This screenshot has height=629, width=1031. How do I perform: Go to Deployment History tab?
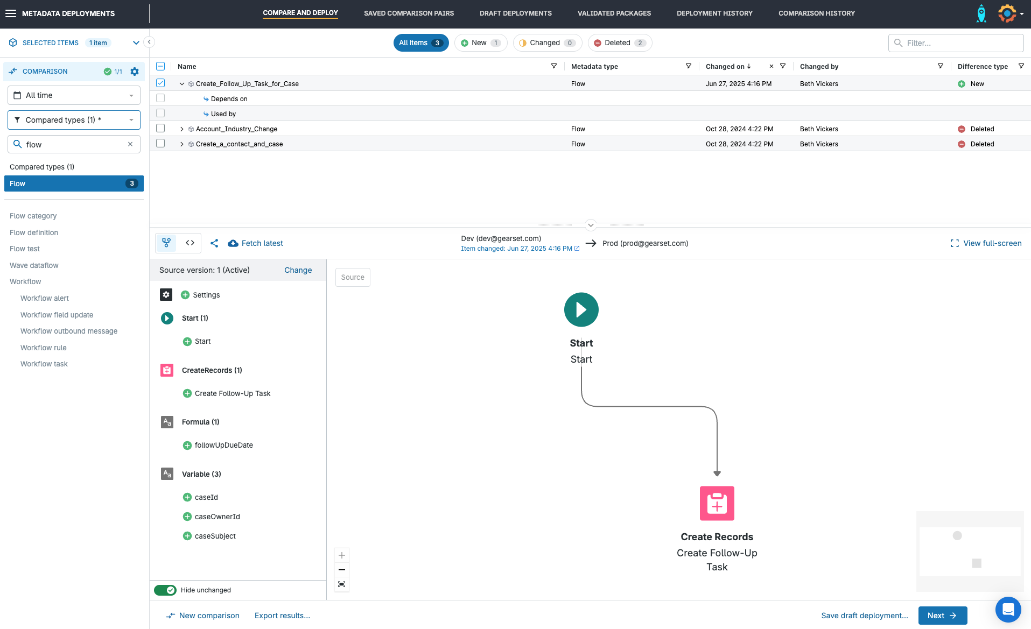(714, 13)
